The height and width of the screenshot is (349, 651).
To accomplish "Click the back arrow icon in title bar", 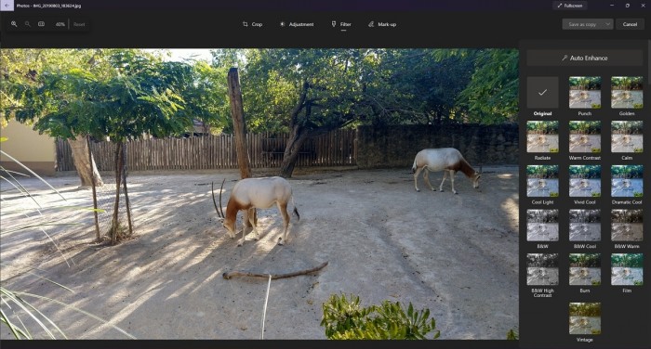I will [x=7, y=6].
